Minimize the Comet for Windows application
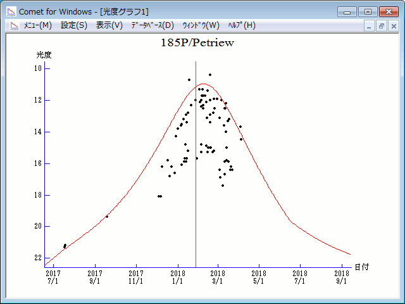Screen dimensions: 405x304 [x=346, y=11]
